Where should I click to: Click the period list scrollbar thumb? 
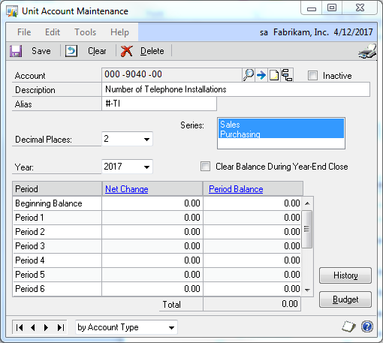307,229
